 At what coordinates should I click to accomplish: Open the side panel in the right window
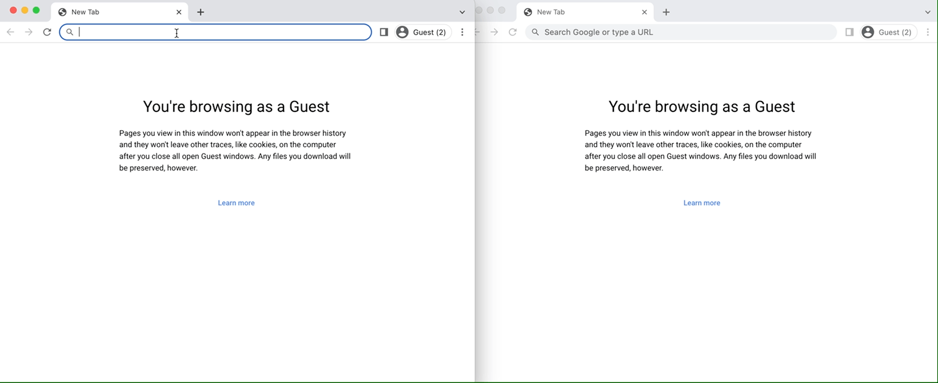pos(849,32)
